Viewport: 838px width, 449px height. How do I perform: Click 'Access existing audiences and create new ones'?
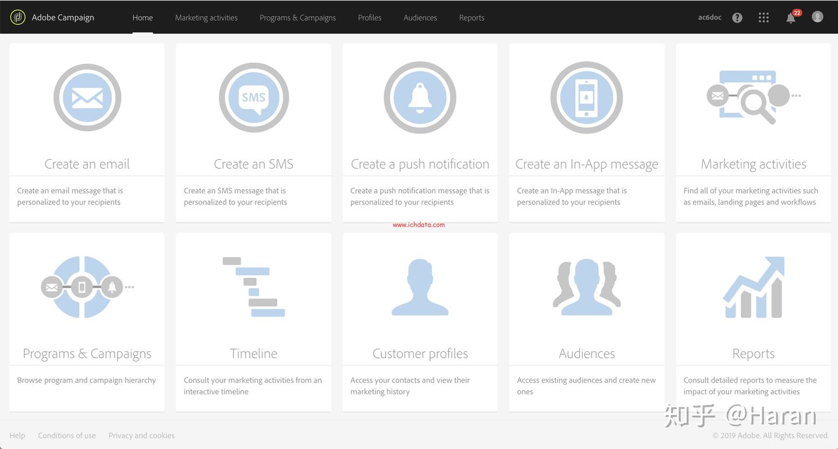coord(586,386)
